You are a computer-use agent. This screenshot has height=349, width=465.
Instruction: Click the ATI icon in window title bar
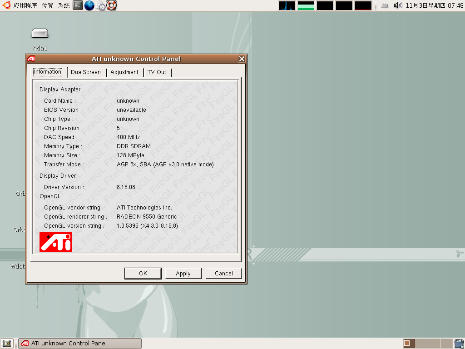click(31, 59)
